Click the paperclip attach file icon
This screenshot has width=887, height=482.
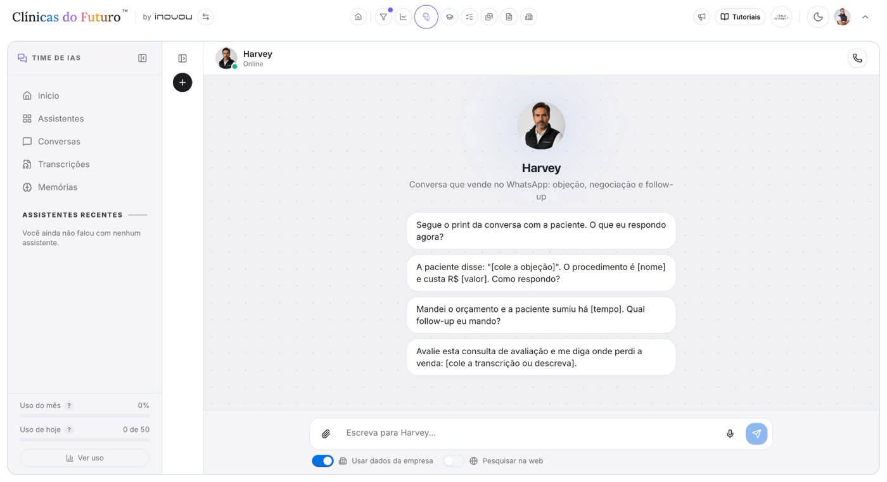pyautogui.click(x=326, y=434)
